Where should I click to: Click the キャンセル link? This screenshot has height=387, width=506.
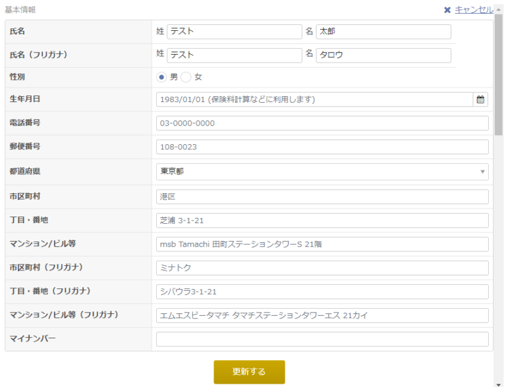pos(474,10)
